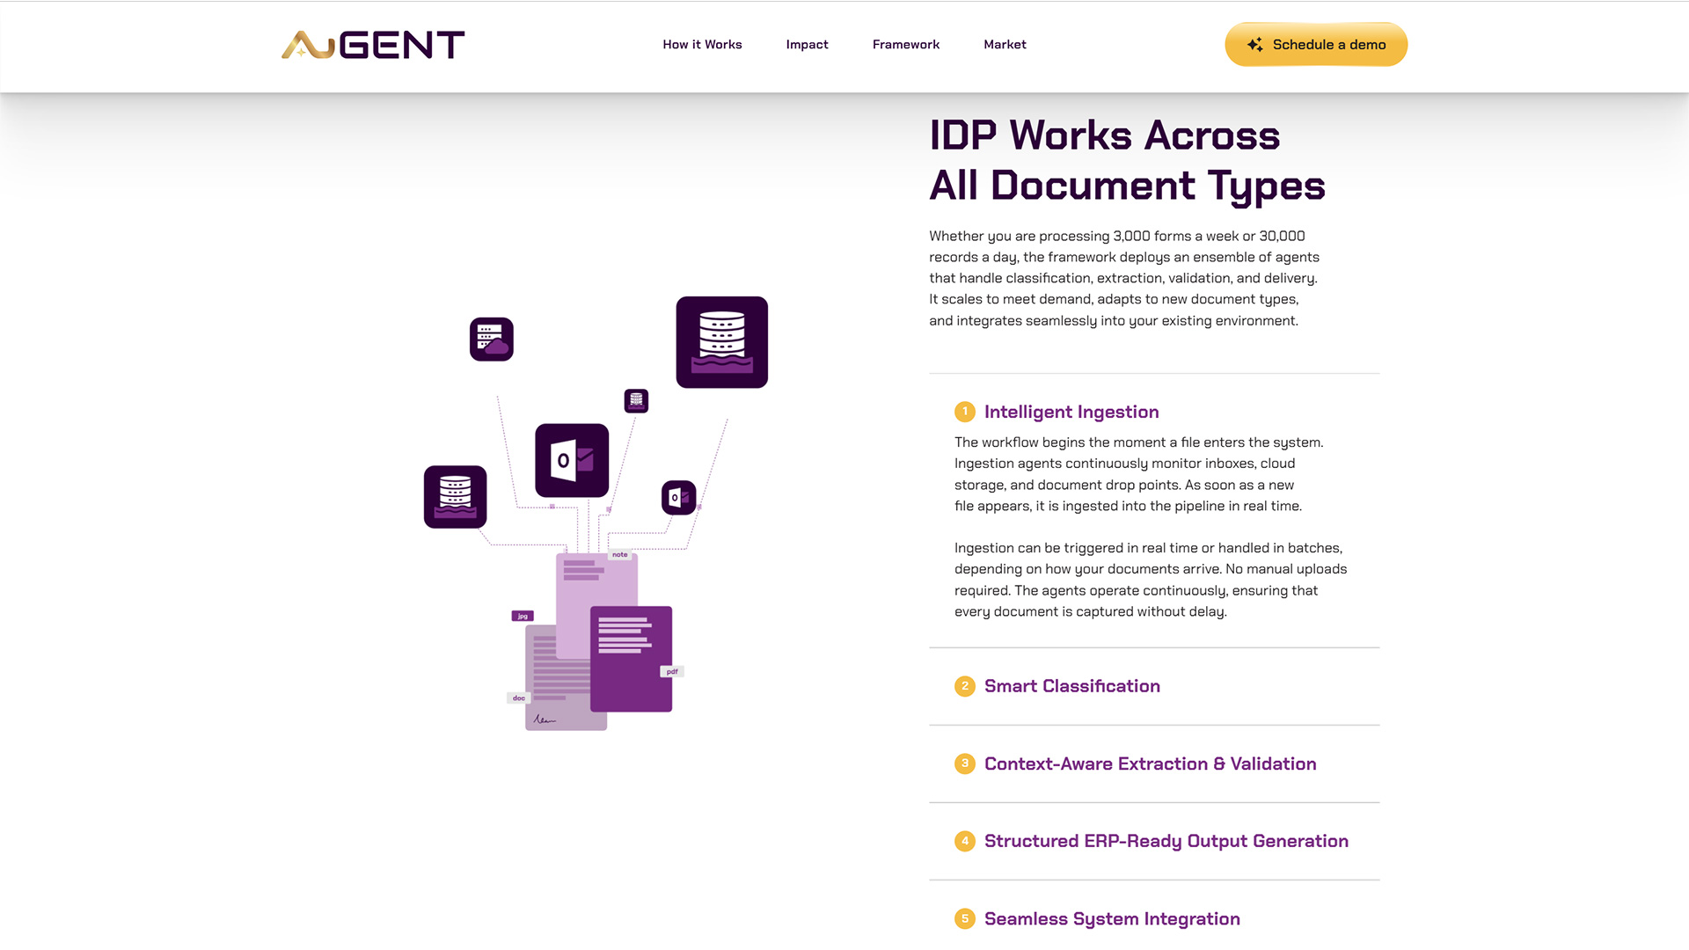Click the jpg file tag
Screen dimensions: 1689x950
(523, 616)
